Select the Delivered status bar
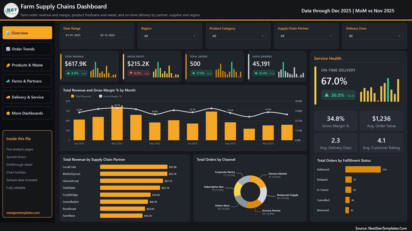Screen dimensions: 412x231 363,169
